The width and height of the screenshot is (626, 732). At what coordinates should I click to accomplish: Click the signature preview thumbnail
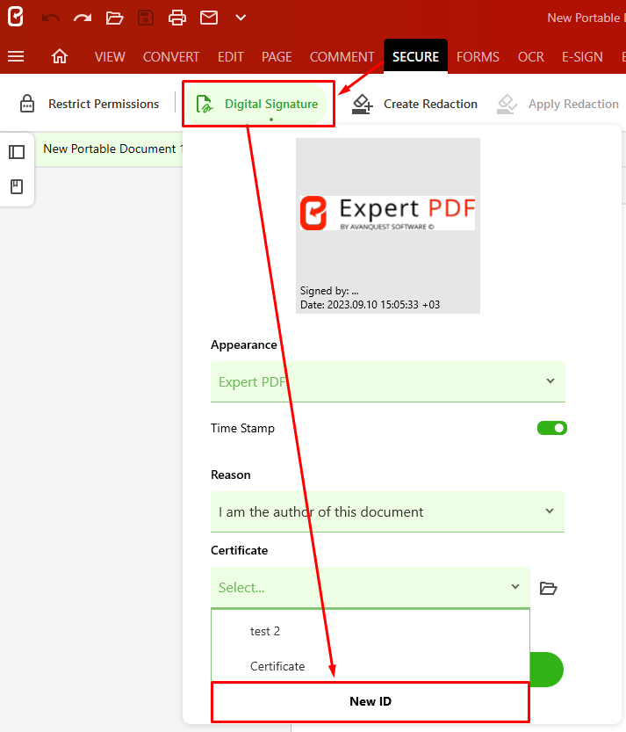coord(388,226)
